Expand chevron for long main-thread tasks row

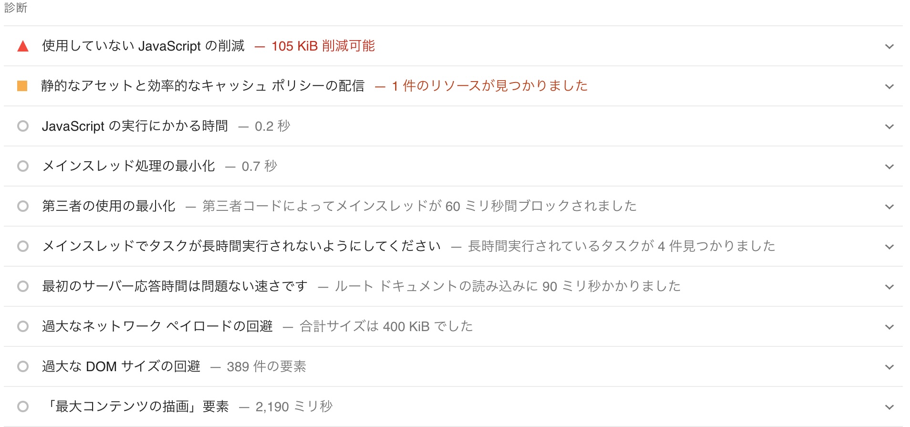point(889,247)
